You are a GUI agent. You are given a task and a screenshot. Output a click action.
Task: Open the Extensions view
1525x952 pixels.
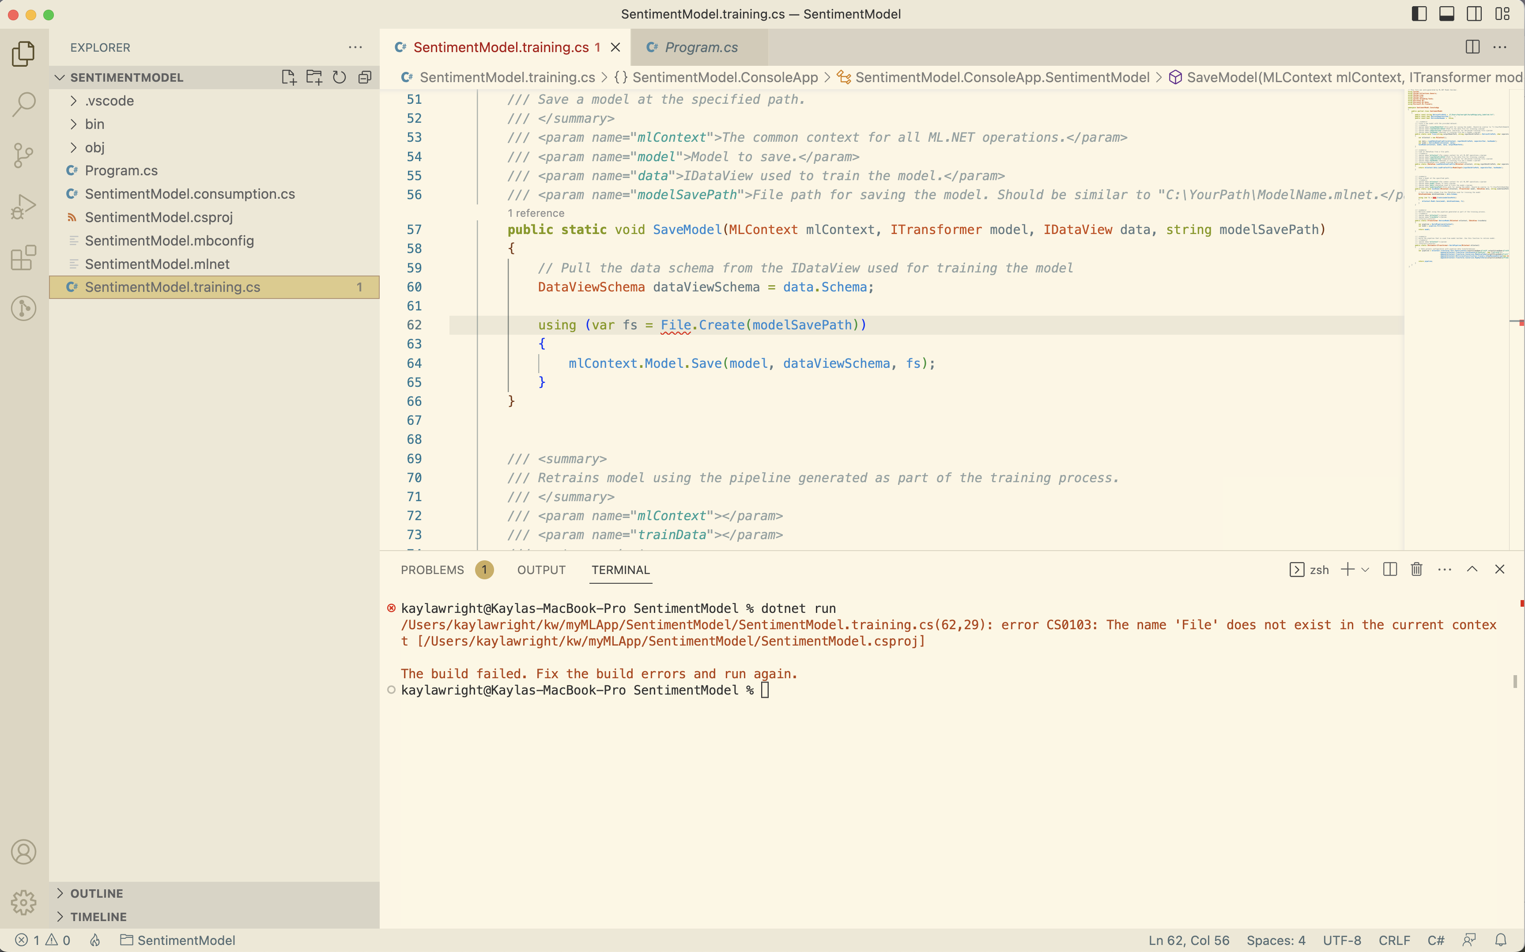pyautogui.click(x=23, y=257)
